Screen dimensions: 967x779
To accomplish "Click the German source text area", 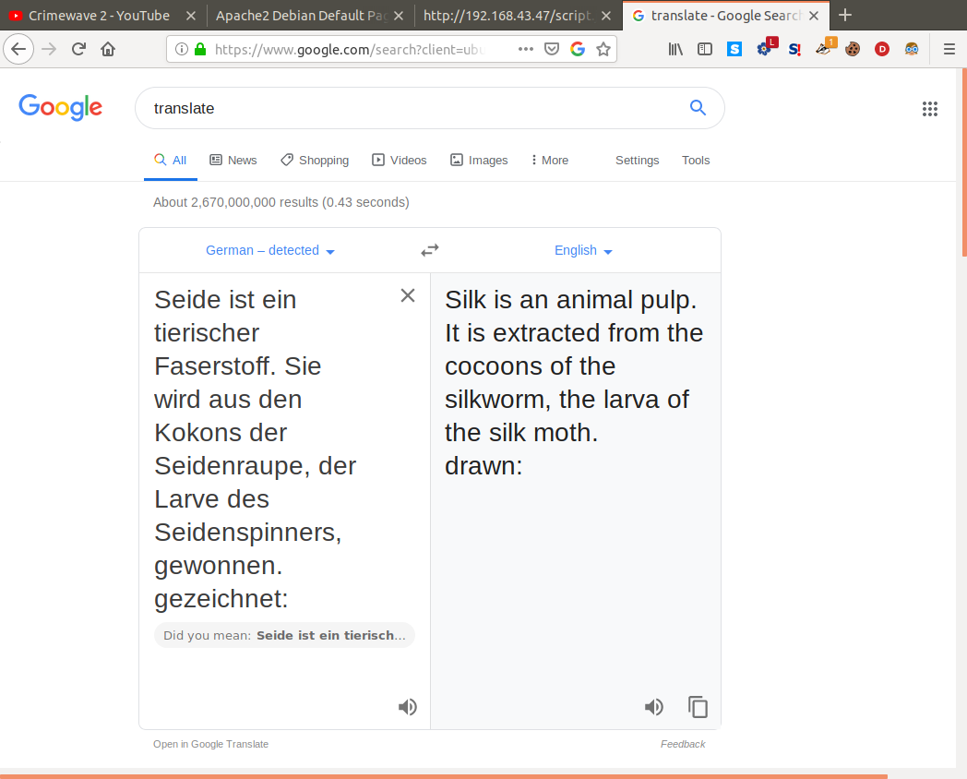I will [271, 449].
